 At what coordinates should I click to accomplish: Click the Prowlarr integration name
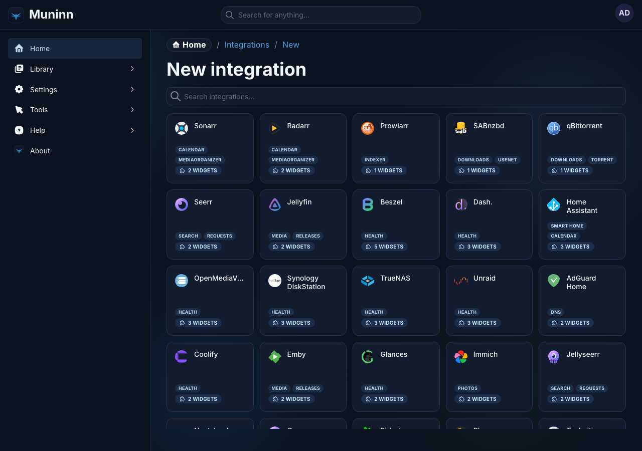click(394, 126)
